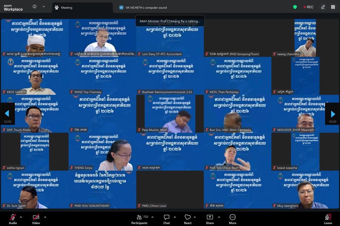Open the React heart menu
This screenshot has width=340, height=226.
(x=188, y=219)
